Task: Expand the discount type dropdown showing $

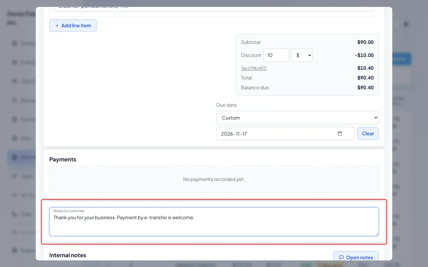Action: point(301,55)
